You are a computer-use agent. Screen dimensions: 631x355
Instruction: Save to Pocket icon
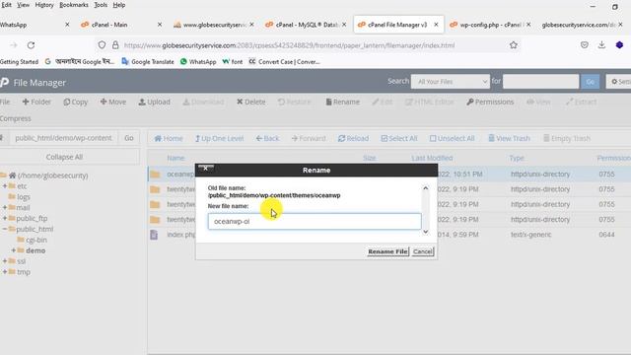585,45
